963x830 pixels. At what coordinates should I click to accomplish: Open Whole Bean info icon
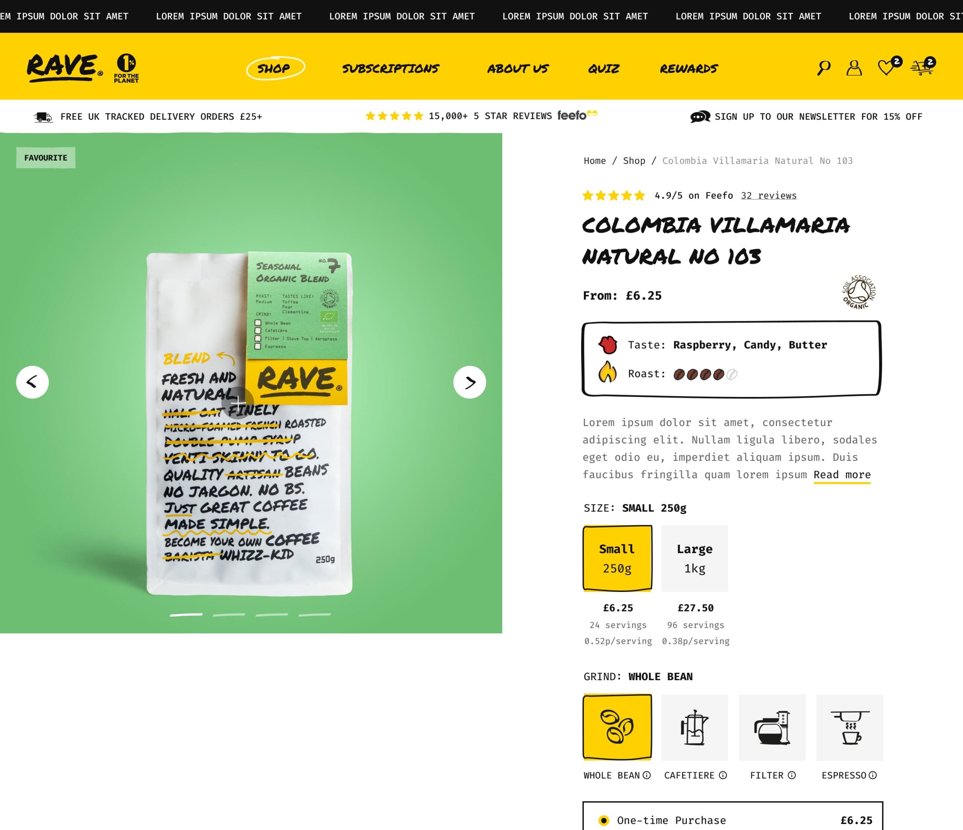(x=647, y=775)
